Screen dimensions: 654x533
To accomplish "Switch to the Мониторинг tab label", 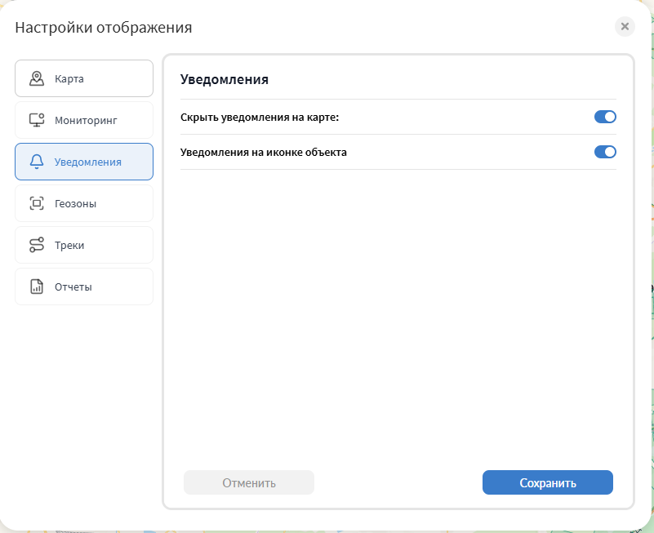I will coord(86,121).
